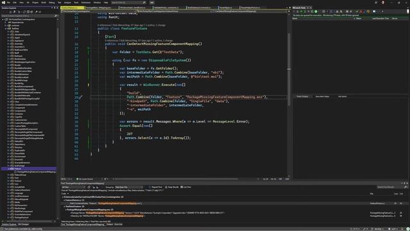Click the screwdriver quick action icon at line 29
The image size is (410, 231).
point(81,97)
